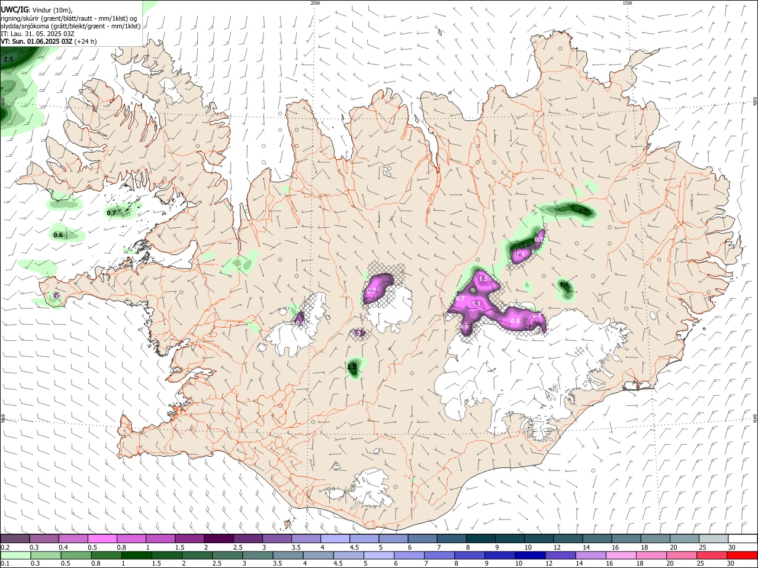Click the 0.2 label at the start of the top scale

(x=5, y=547)
